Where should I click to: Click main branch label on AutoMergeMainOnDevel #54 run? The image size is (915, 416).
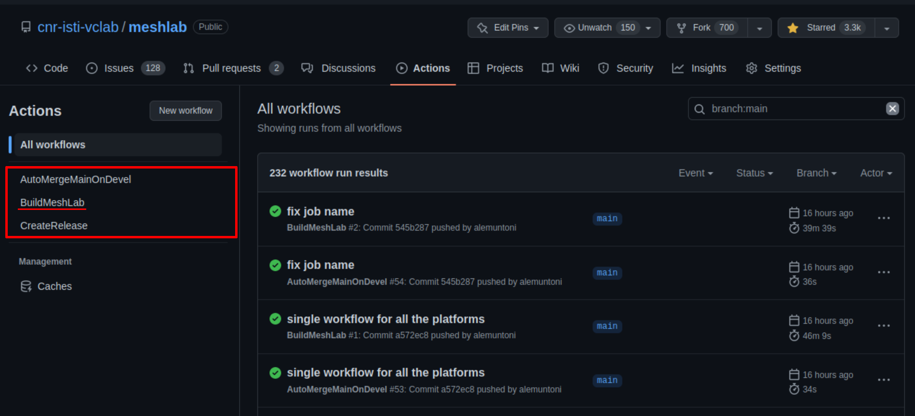pyautogui.click(x=607, y=273)
